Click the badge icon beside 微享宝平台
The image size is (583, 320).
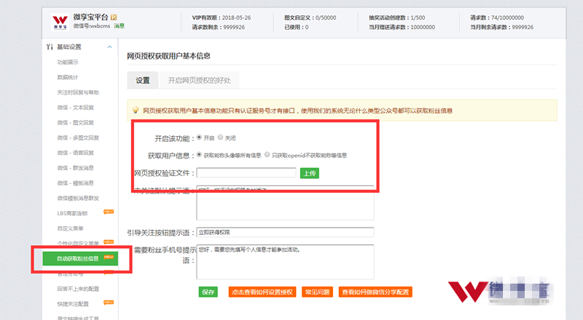point(113,17)
